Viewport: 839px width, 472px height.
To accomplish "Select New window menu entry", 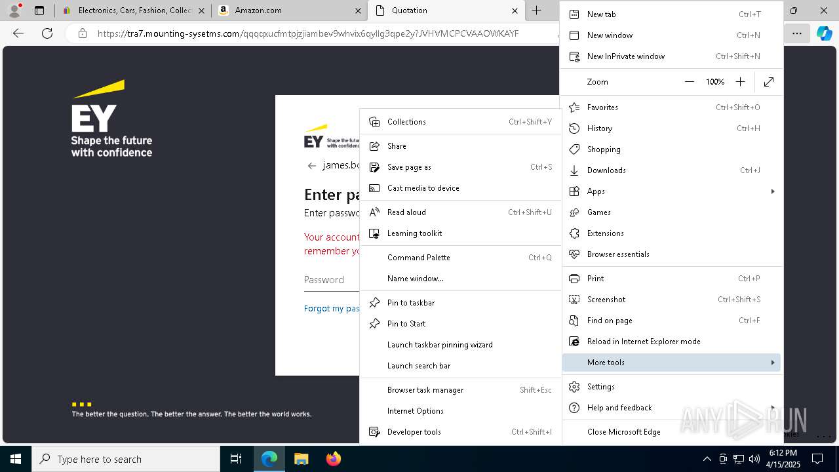I will 671,35.
